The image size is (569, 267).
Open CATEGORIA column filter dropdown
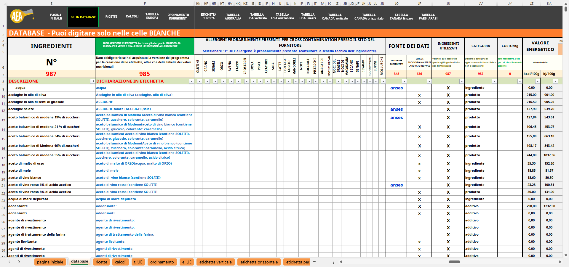coord(494,81)
